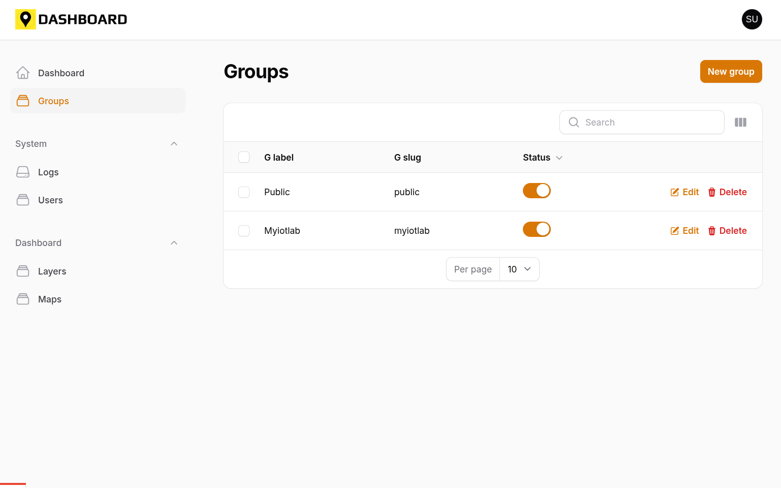Screen dimensions: 781x488
Task: Click the map pin dashboard logo
Action: tap(25, 19)
